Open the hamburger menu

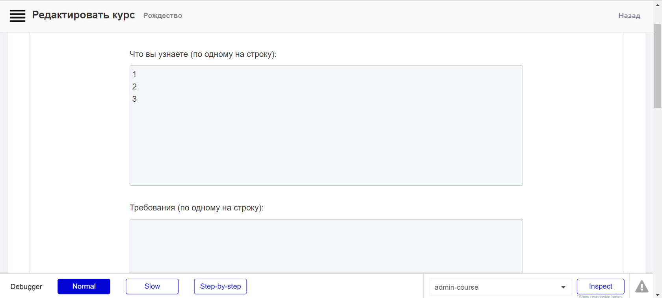17,16
